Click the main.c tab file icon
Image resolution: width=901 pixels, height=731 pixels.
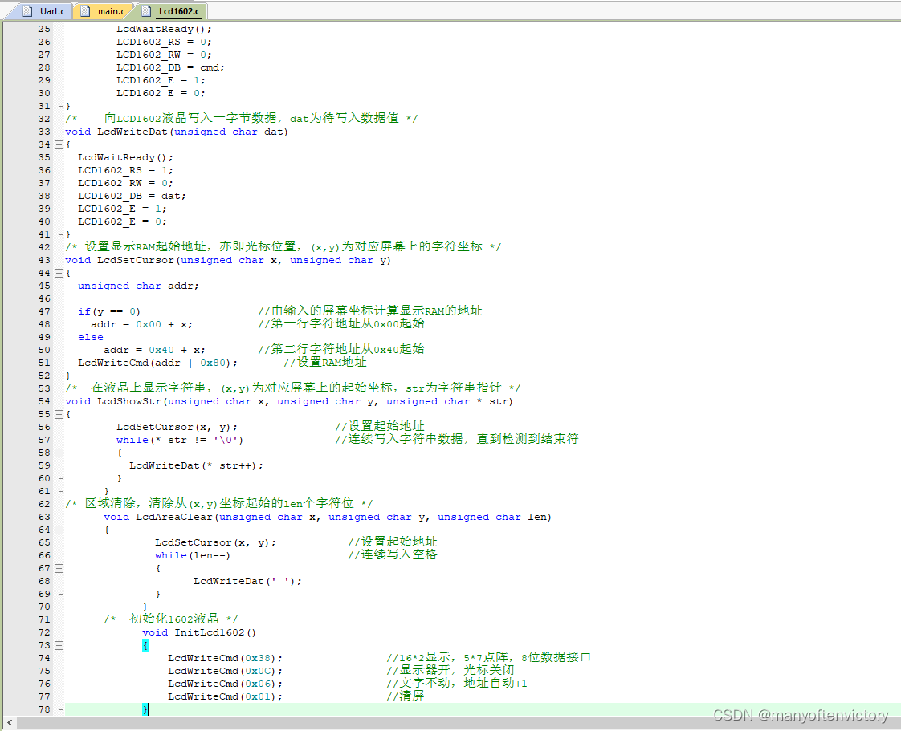pos(86,11)
